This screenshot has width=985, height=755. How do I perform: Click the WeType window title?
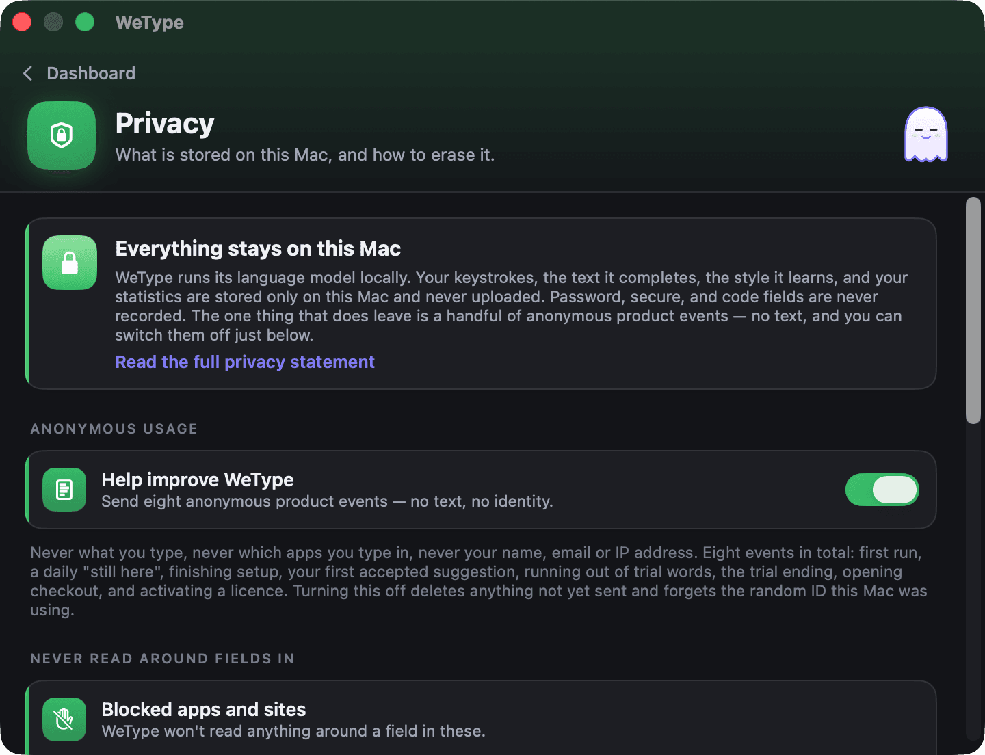click(149, 23)
